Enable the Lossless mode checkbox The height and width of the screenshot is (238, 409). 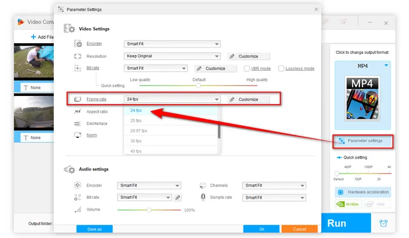(x=282, y=68)
